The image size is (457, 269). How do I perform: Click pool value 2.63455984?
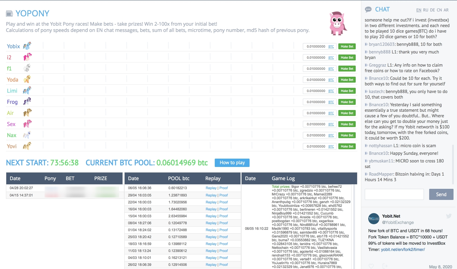click(178, 216)
